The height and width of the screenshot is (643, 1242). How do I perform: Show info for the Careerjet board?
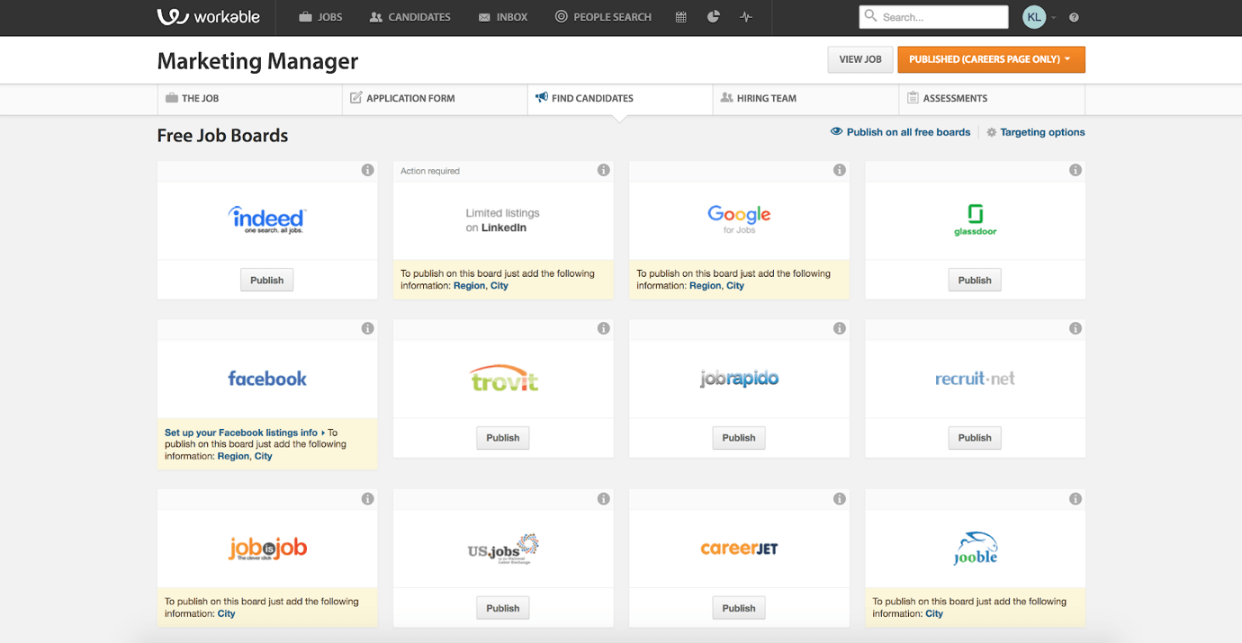839,498
